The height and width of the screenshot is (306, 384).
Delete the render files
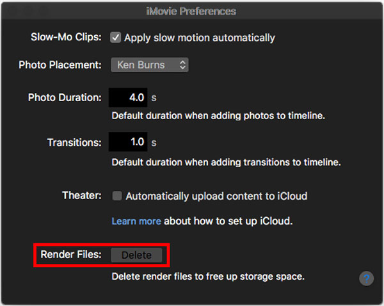click(x=136, y=255)
